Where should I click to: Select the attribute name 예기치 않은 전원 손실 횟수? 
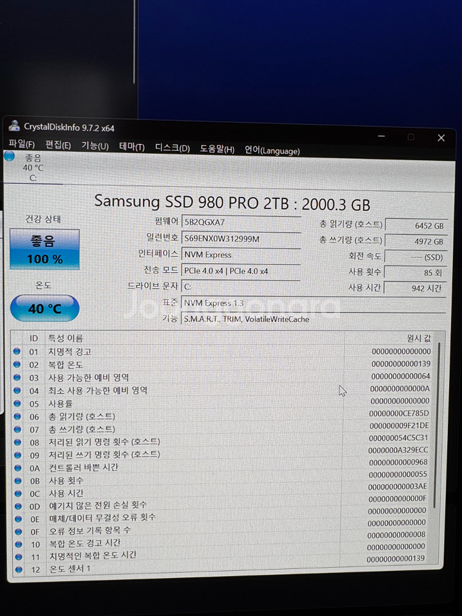[98, 505]
